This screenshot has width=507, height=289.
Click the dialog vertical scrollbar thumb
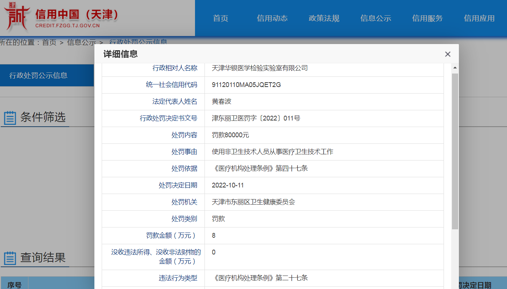point(455,151)
